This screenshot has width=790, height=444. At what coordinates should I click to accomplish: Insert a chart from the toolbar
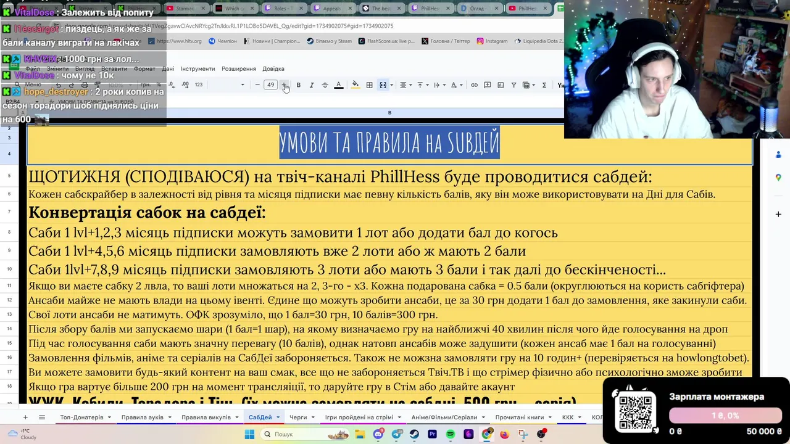click(501, 85)
